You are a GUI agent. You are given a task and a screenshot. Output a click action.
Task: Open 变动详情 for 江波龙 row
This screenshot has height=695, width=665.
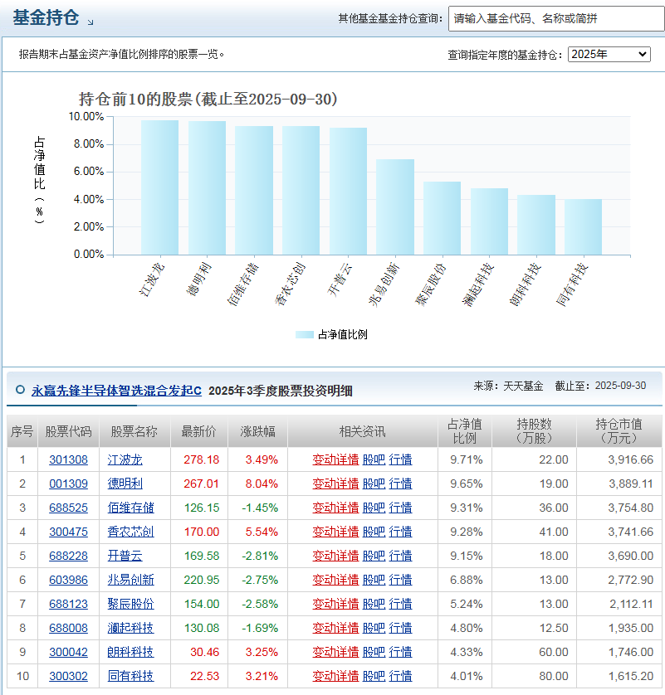[335, 459]
